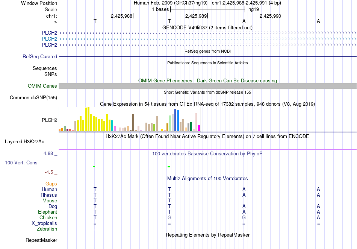
Task: Select the Human alignment row label
Action: (x=49, y=189)
